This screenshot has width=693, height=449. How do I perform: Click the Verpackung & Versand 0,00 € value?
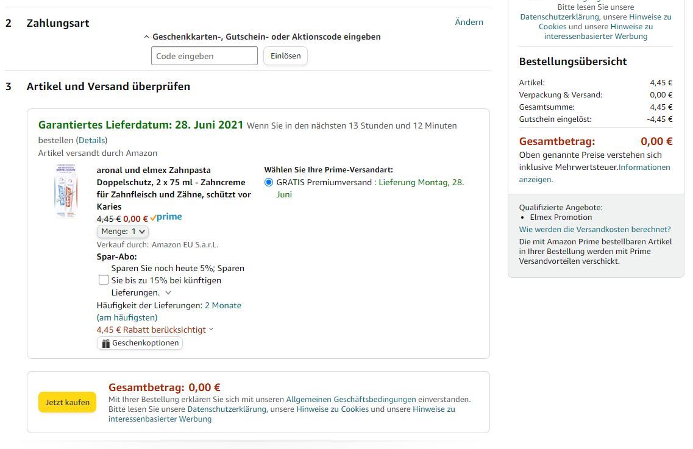click(x=661, y=95)
